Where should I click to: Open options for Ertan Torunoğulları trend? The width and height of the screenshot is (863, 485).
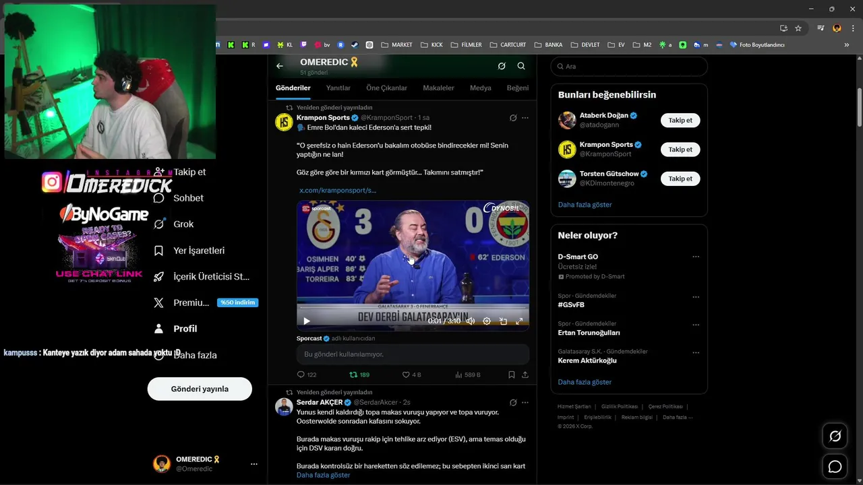[696, 325]
